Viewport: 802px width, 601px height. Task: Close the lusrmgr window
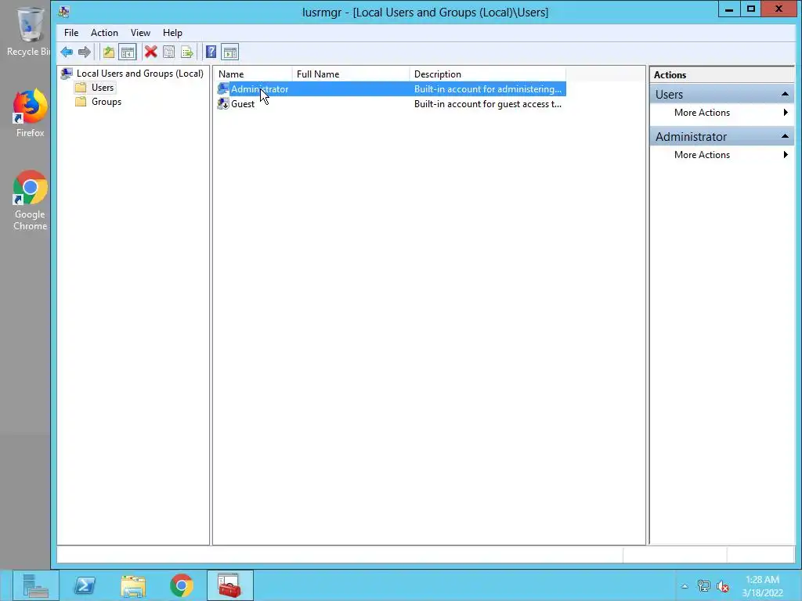779,9
